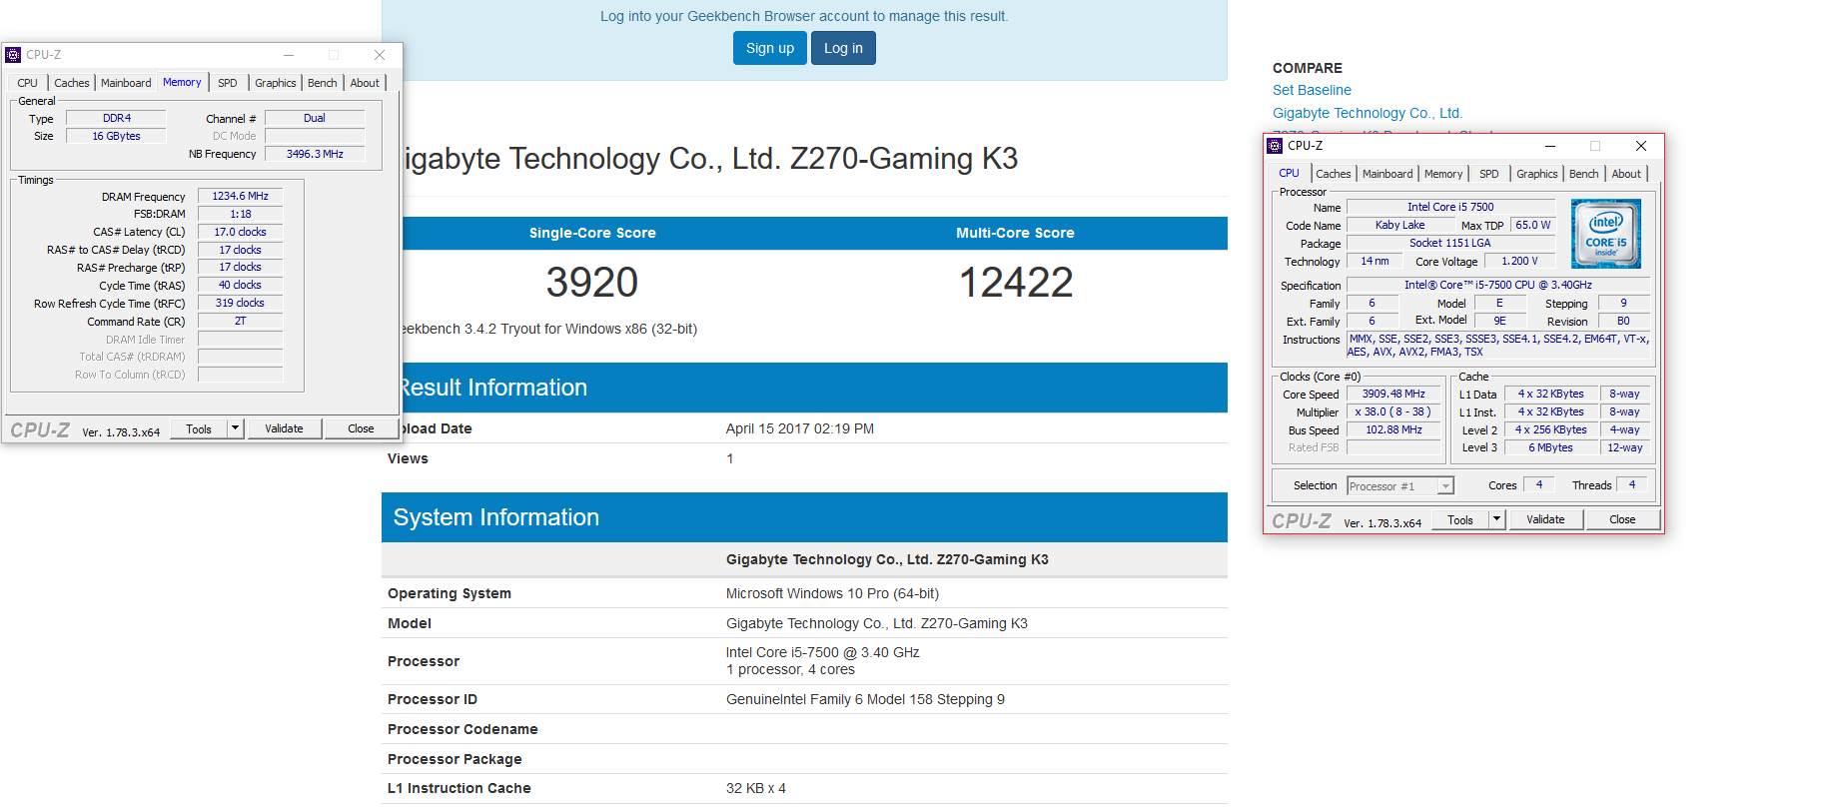
Task: Open Mainboard tab in right CPU-Z window
Action: click(x=1388, y=174)
